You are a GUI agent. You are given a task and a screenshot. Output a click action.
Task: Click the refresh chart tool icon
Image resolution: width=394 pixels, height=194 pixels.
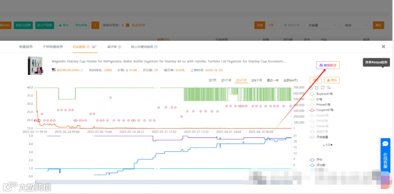click(323, 87)
